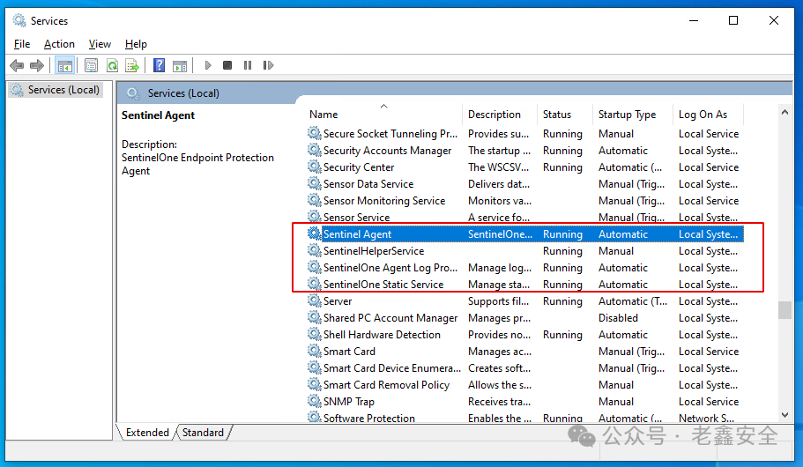The width and height of the screenshot is (803, 467).
Task: Click the gear icon beside SentinelHelperService
Action: point(314,250)
